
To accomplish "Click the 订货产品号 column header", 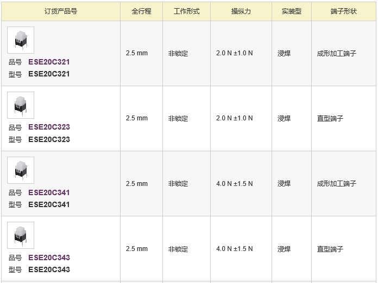I will point(61,11).
